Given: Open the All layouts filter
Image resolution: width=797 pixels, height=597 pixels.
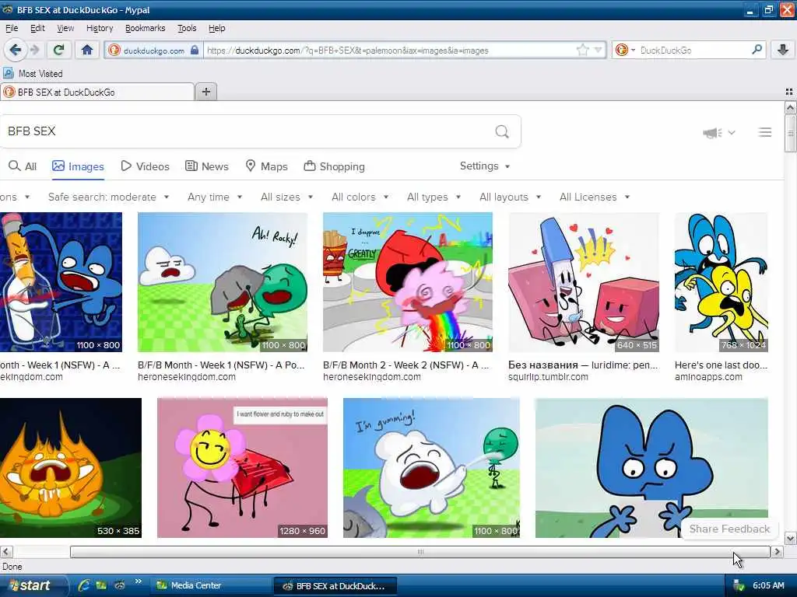Looking at the screenshot, I should [x=510, y=197].
